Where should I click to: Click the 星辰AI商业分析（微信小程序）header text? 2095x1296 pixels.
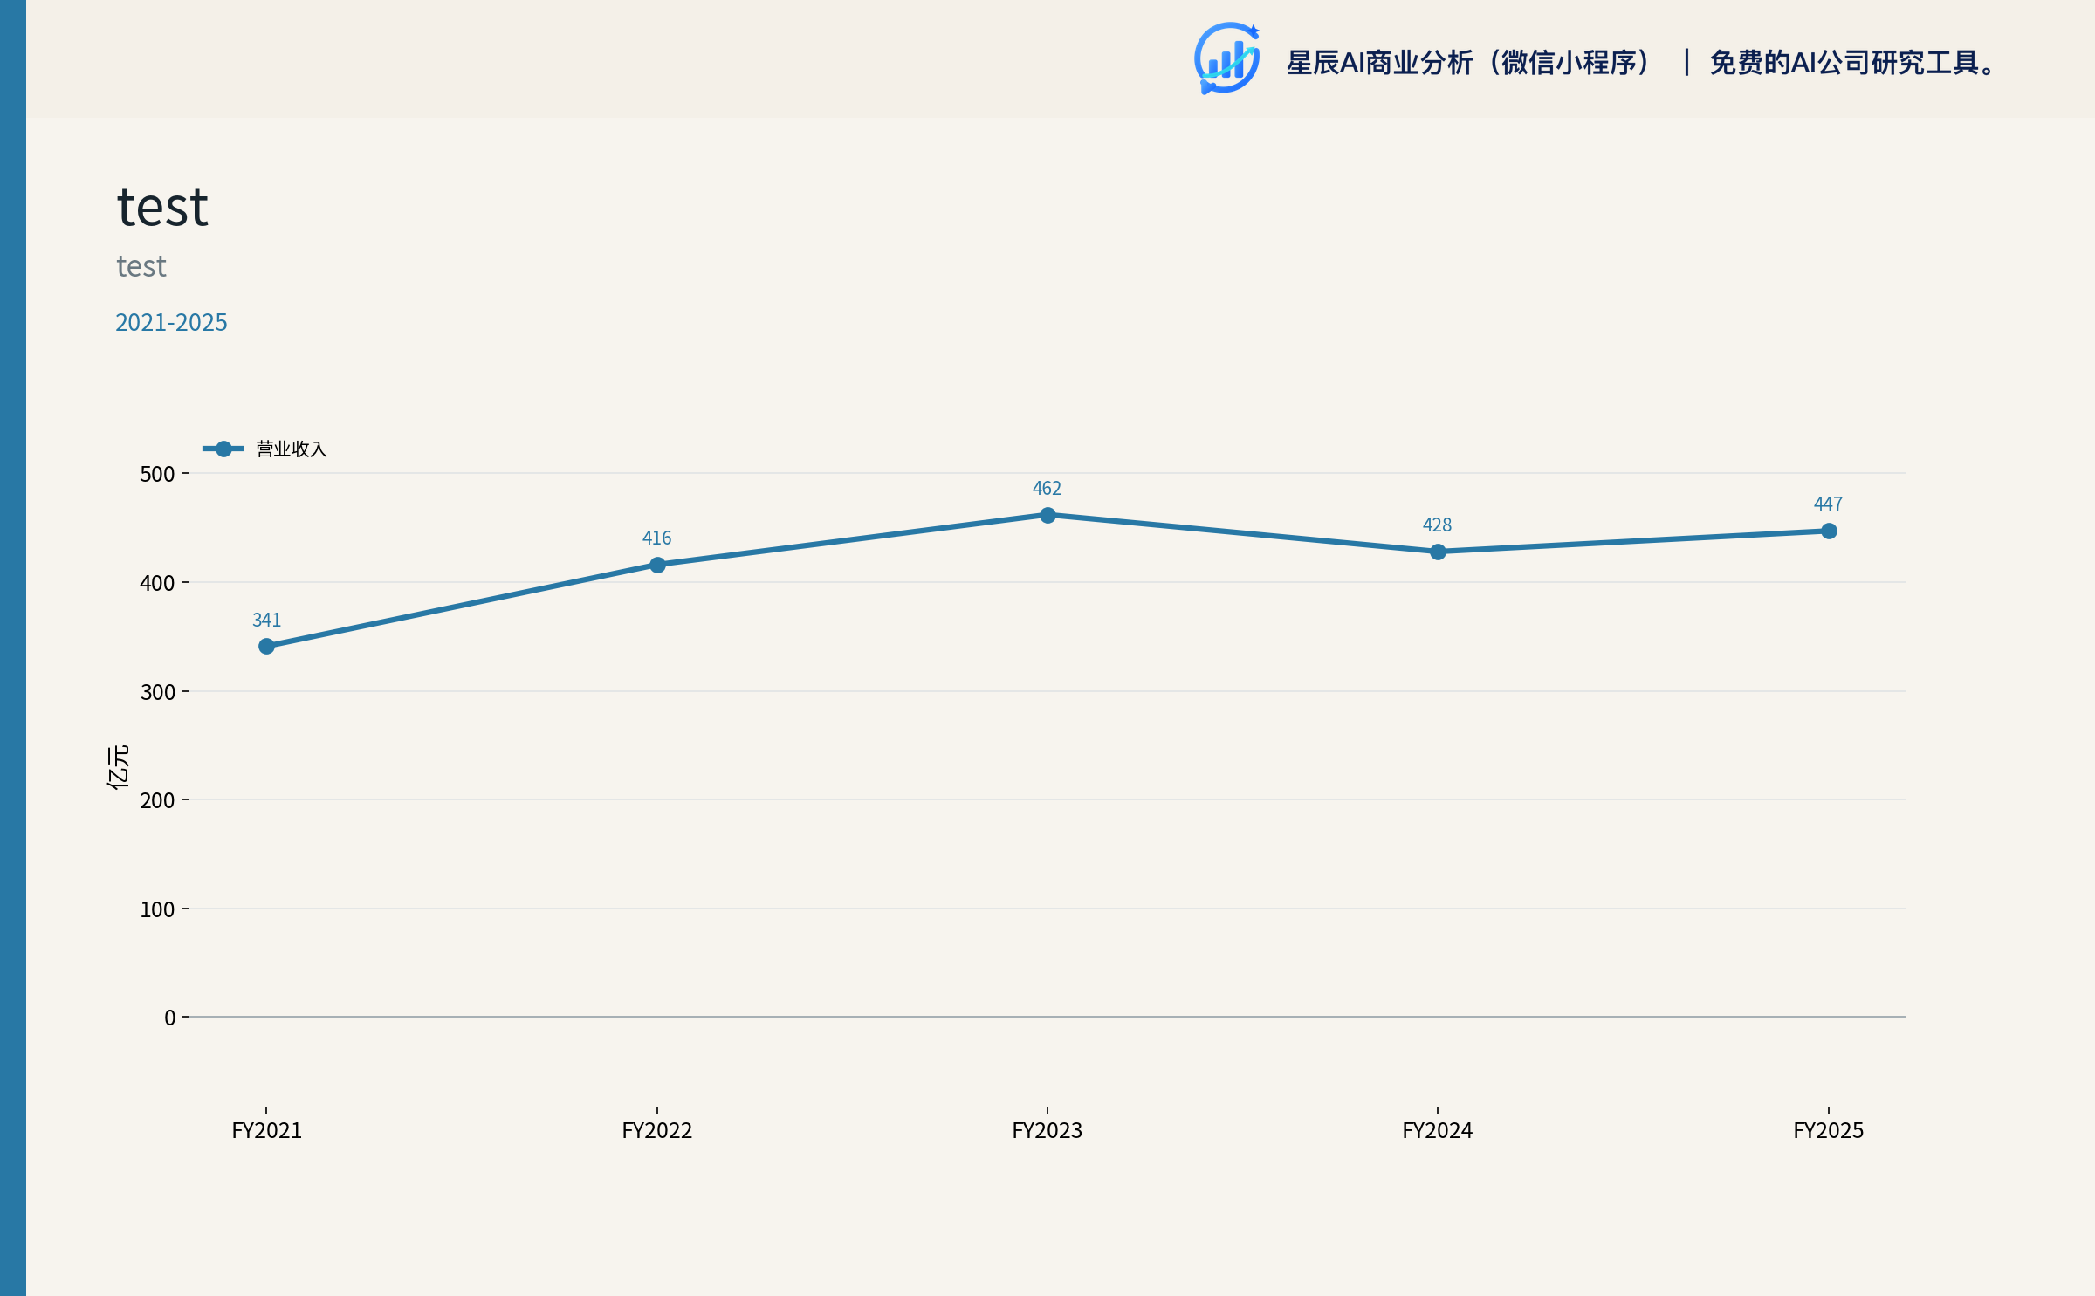(1471, 63)
